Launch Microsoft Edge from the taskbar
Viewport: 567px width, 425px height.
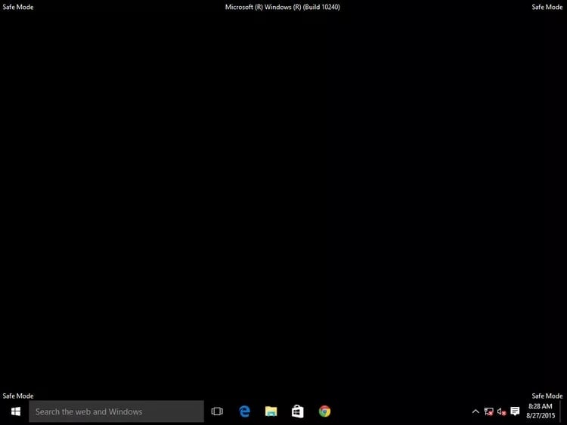click(244, 411)
